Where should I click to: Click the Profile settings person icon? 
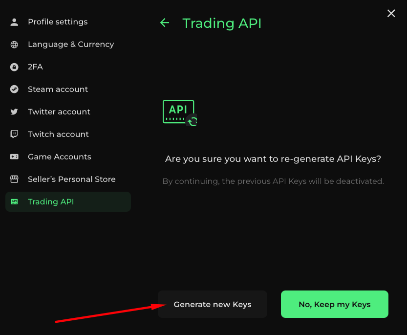pos(14,22)
